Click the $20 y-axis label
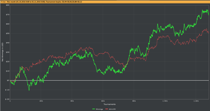The image size is (210, 111). coord(7,62)
